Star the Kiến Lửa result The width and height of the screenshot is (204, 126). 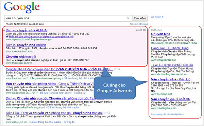[105, 113]
